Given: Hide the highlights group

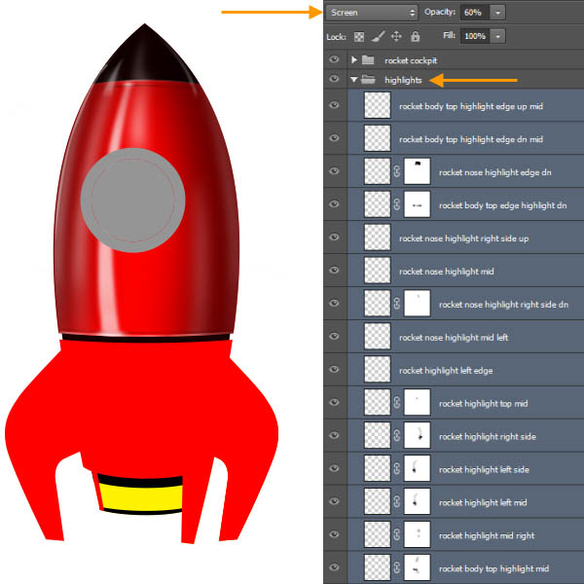Looking at the screenshot, I should 334,80.
